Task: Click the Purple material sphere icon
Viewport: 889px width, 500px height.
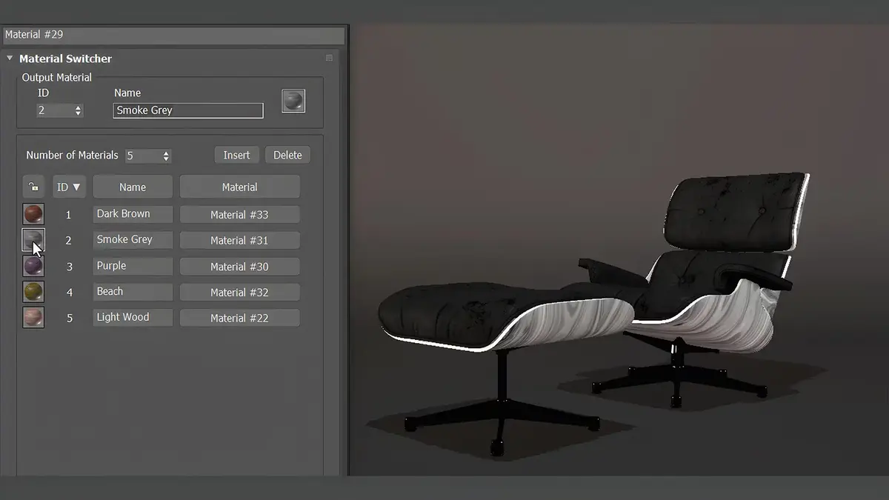Action: coord(33,266)
